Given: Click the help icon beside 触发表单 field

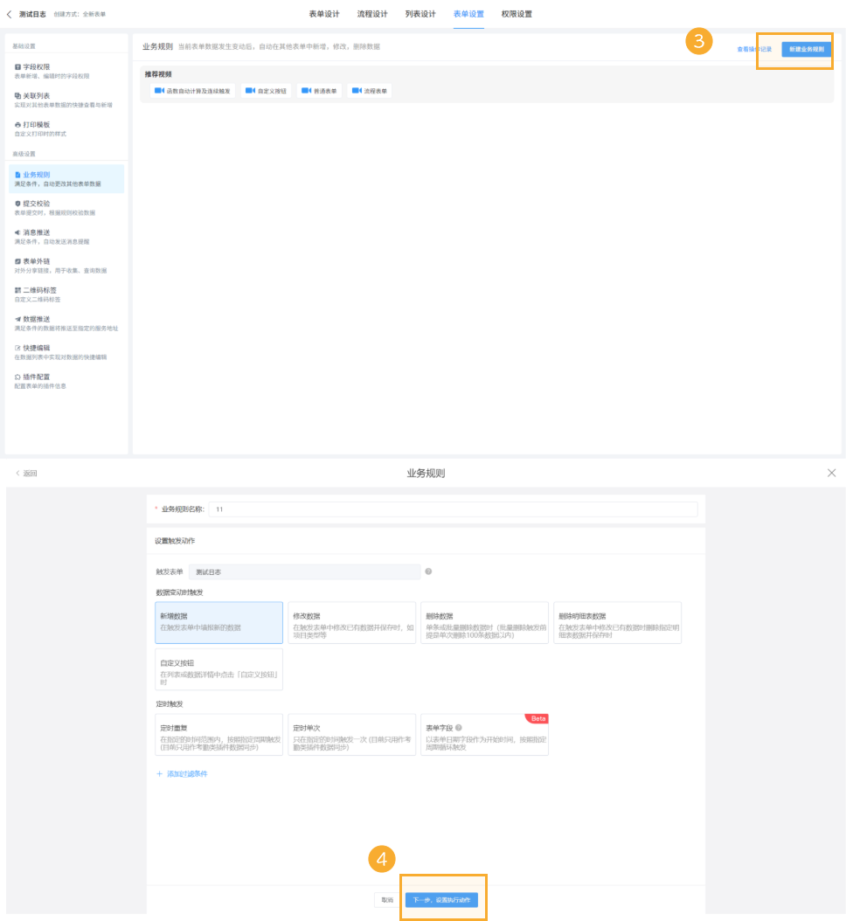Looking at the screenshot, I should pos(428,571).
